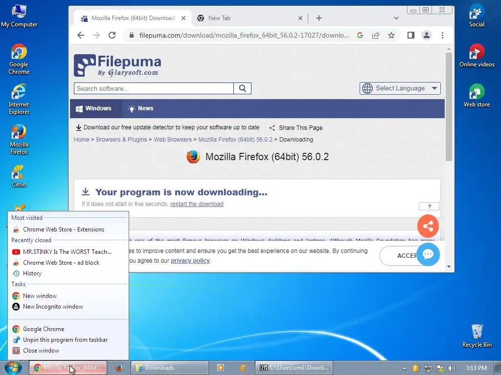Screen dimensions: 501x375
Task: Click the orange share floating button
Action: [428, 227]
